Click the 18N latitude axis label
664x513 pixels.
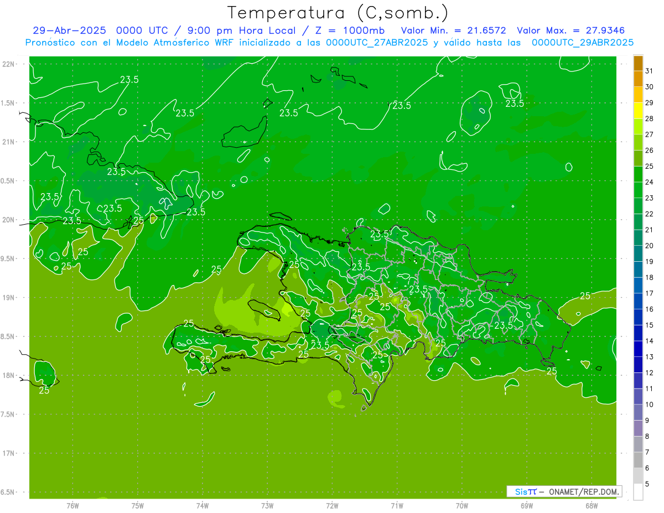click(9, 376)
